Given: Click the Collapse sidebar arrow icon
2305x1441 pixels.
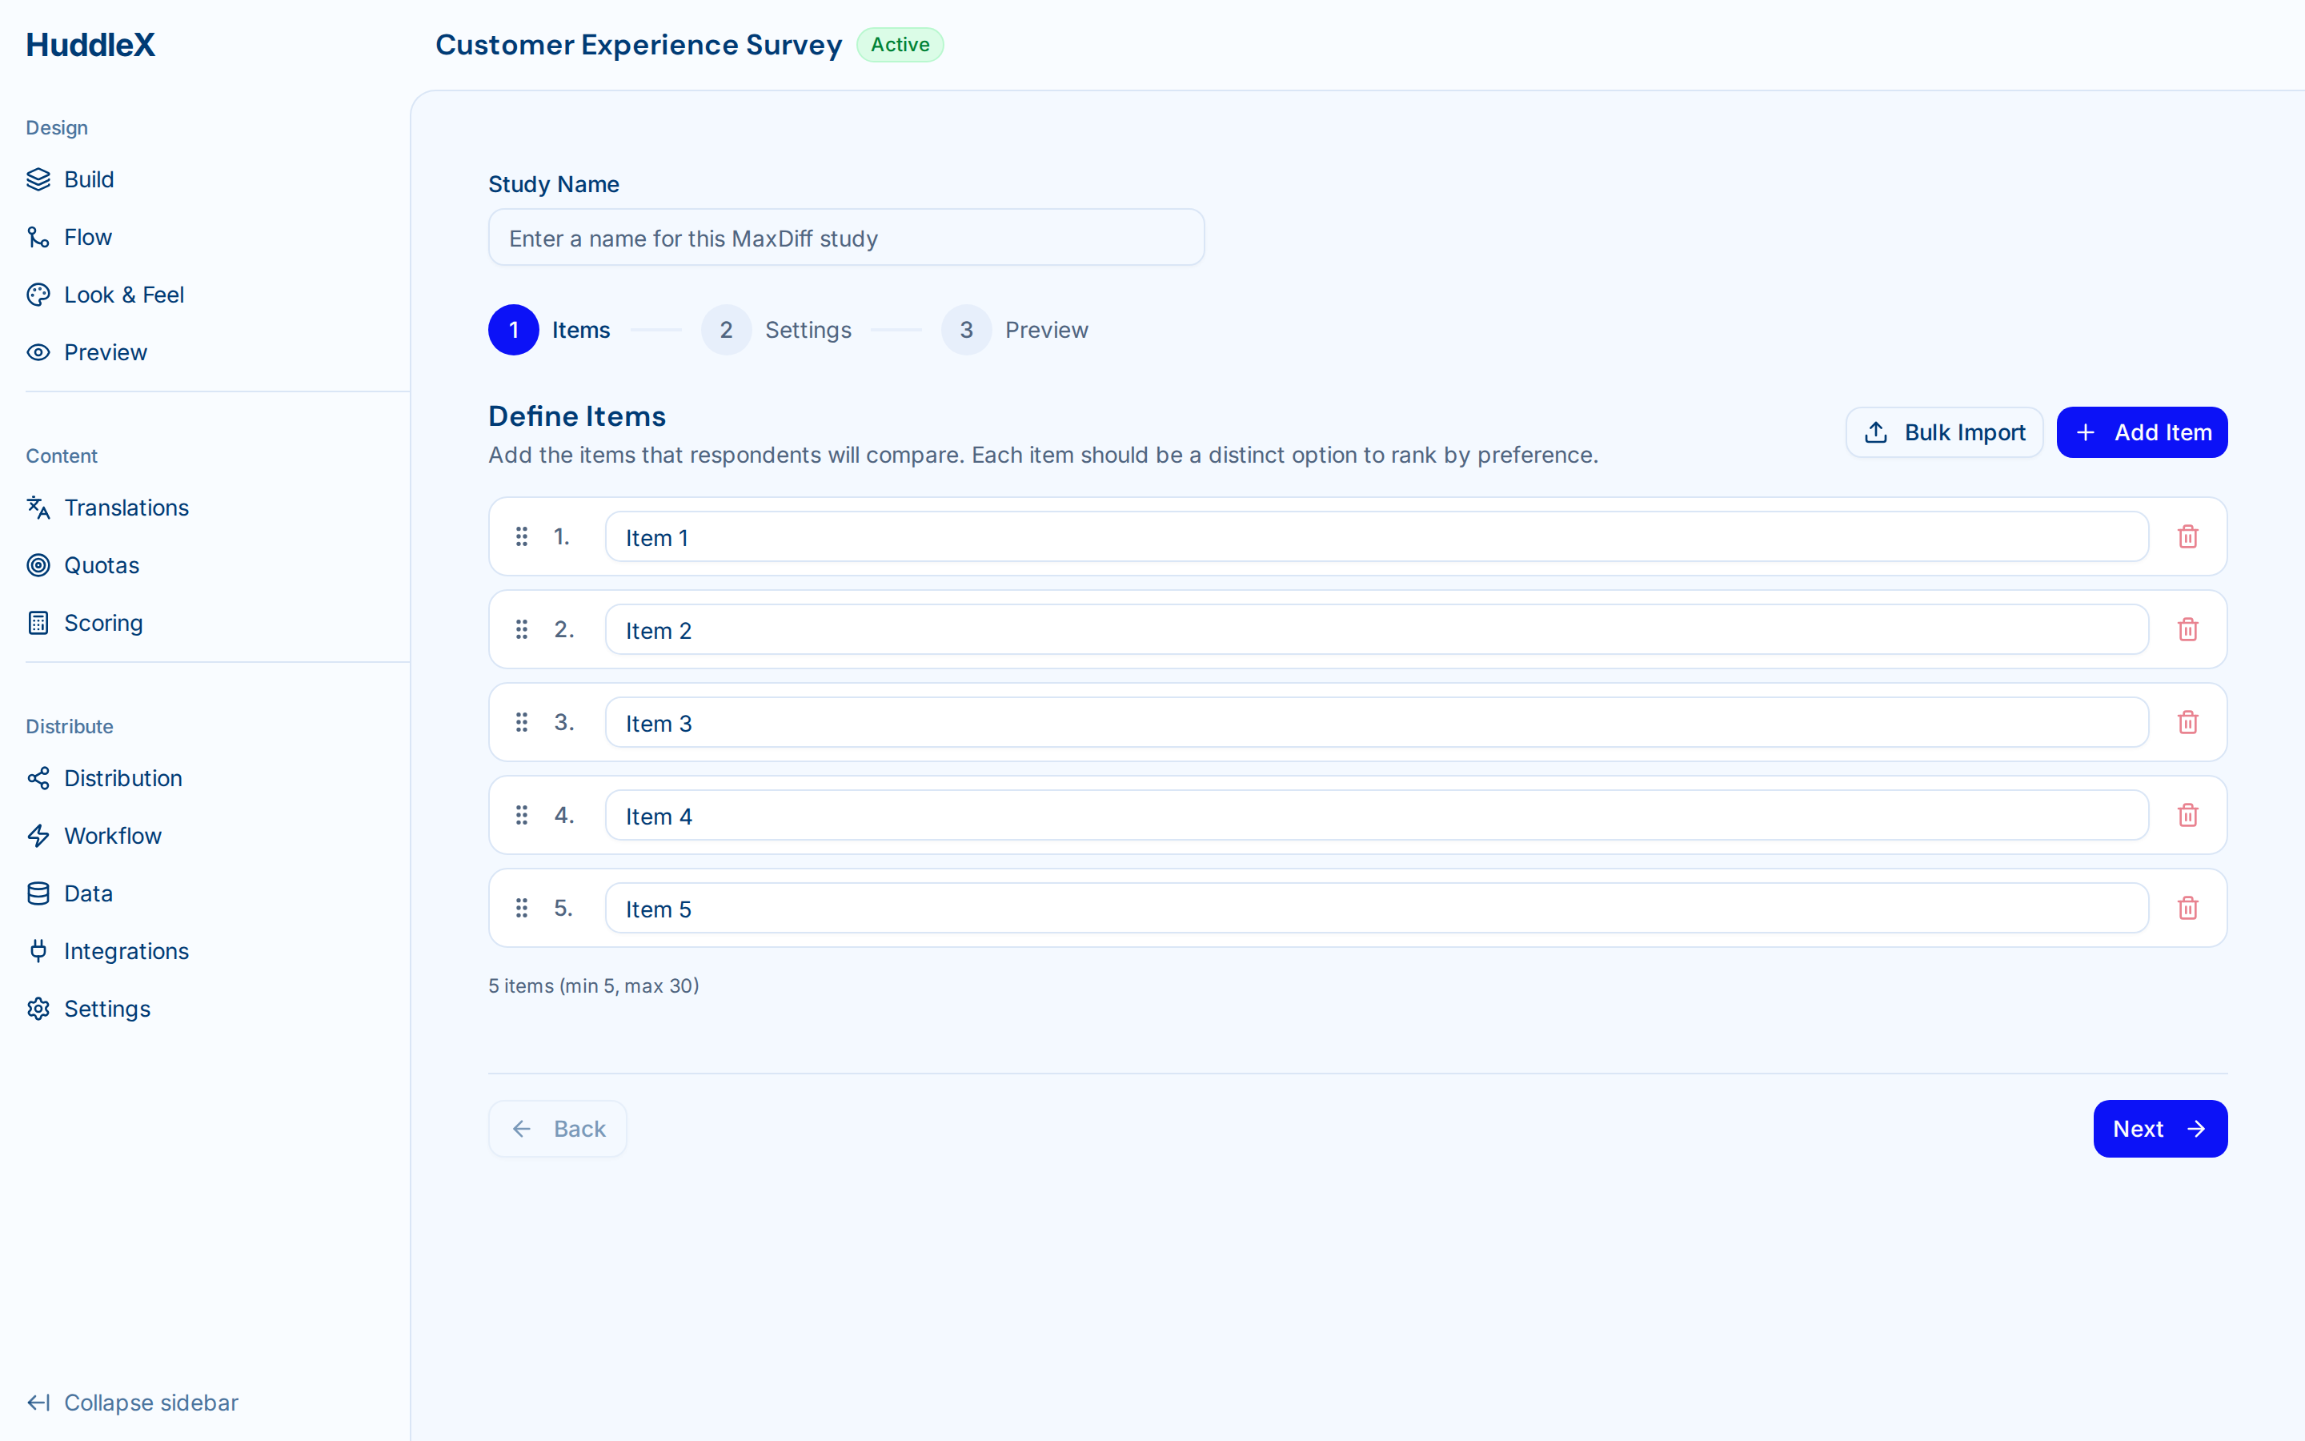Looking at the screenshot, I should 38,1403.
